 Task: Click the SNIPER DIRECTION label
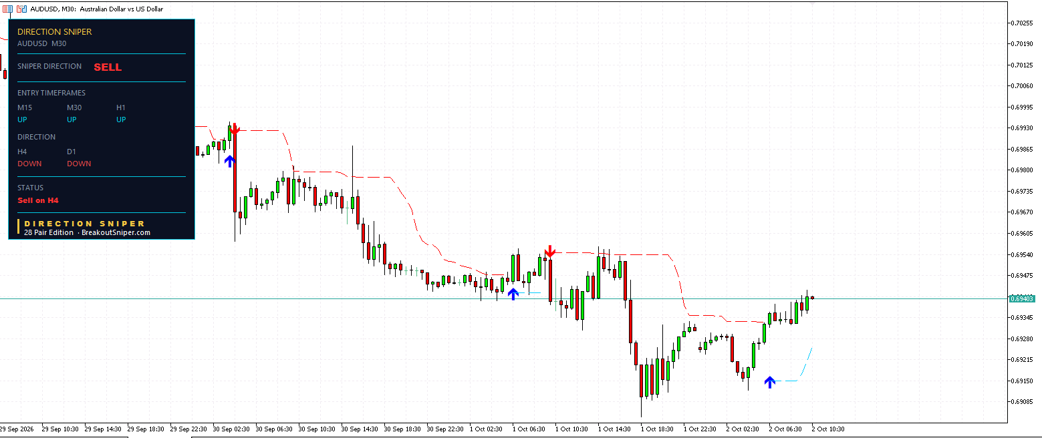tap(49, 66)
